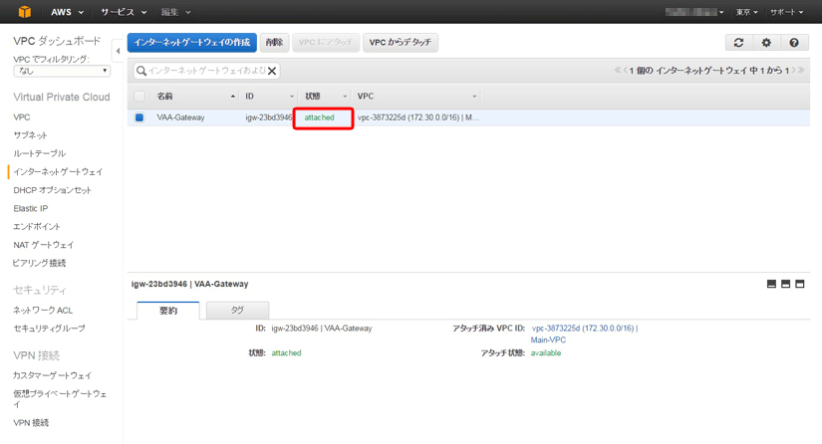Viewport: 822px width, 444px height.
Task: Click the help question mark icon
Action: coord(794,43)
